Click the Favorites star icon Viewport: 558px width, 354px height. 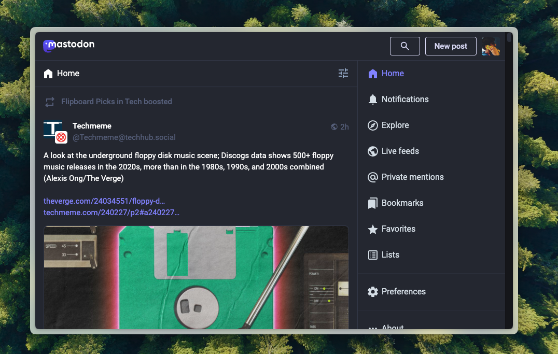[x=372, y=229]
